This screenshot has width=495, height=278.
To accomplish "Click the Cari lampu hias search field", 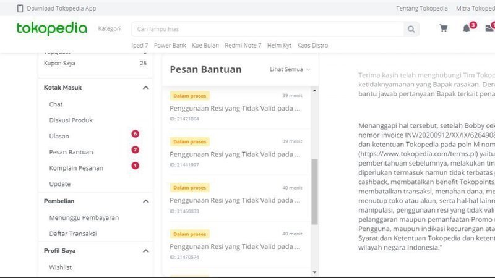I will 267,29.
